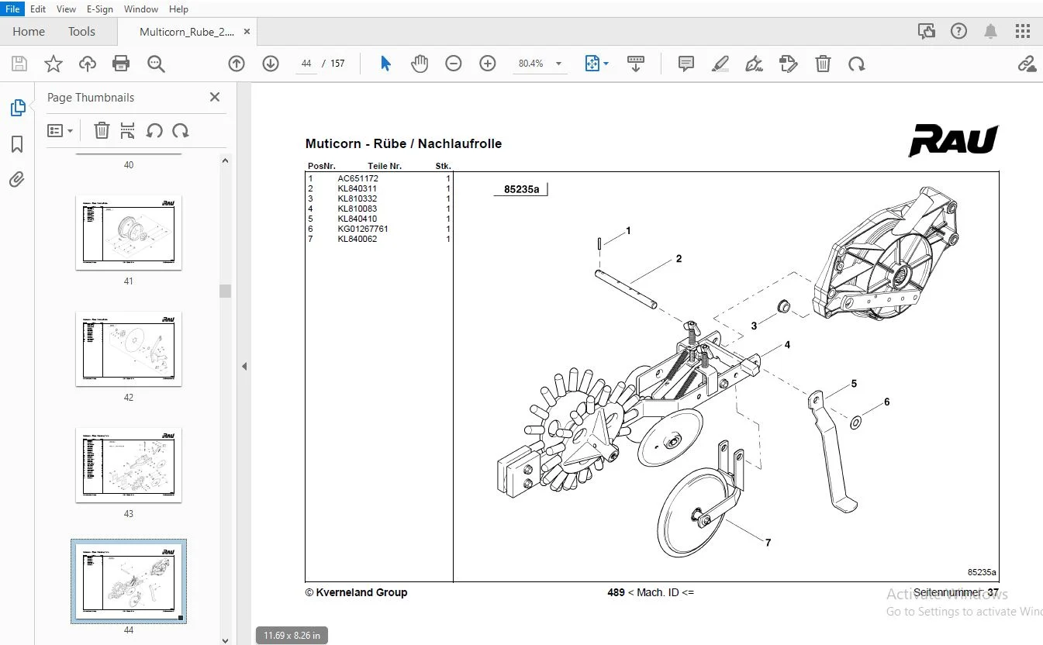Click the thumbnail panel scroll down arrow
Viewport: 1043px width, 645px height.
pos(225,640)
